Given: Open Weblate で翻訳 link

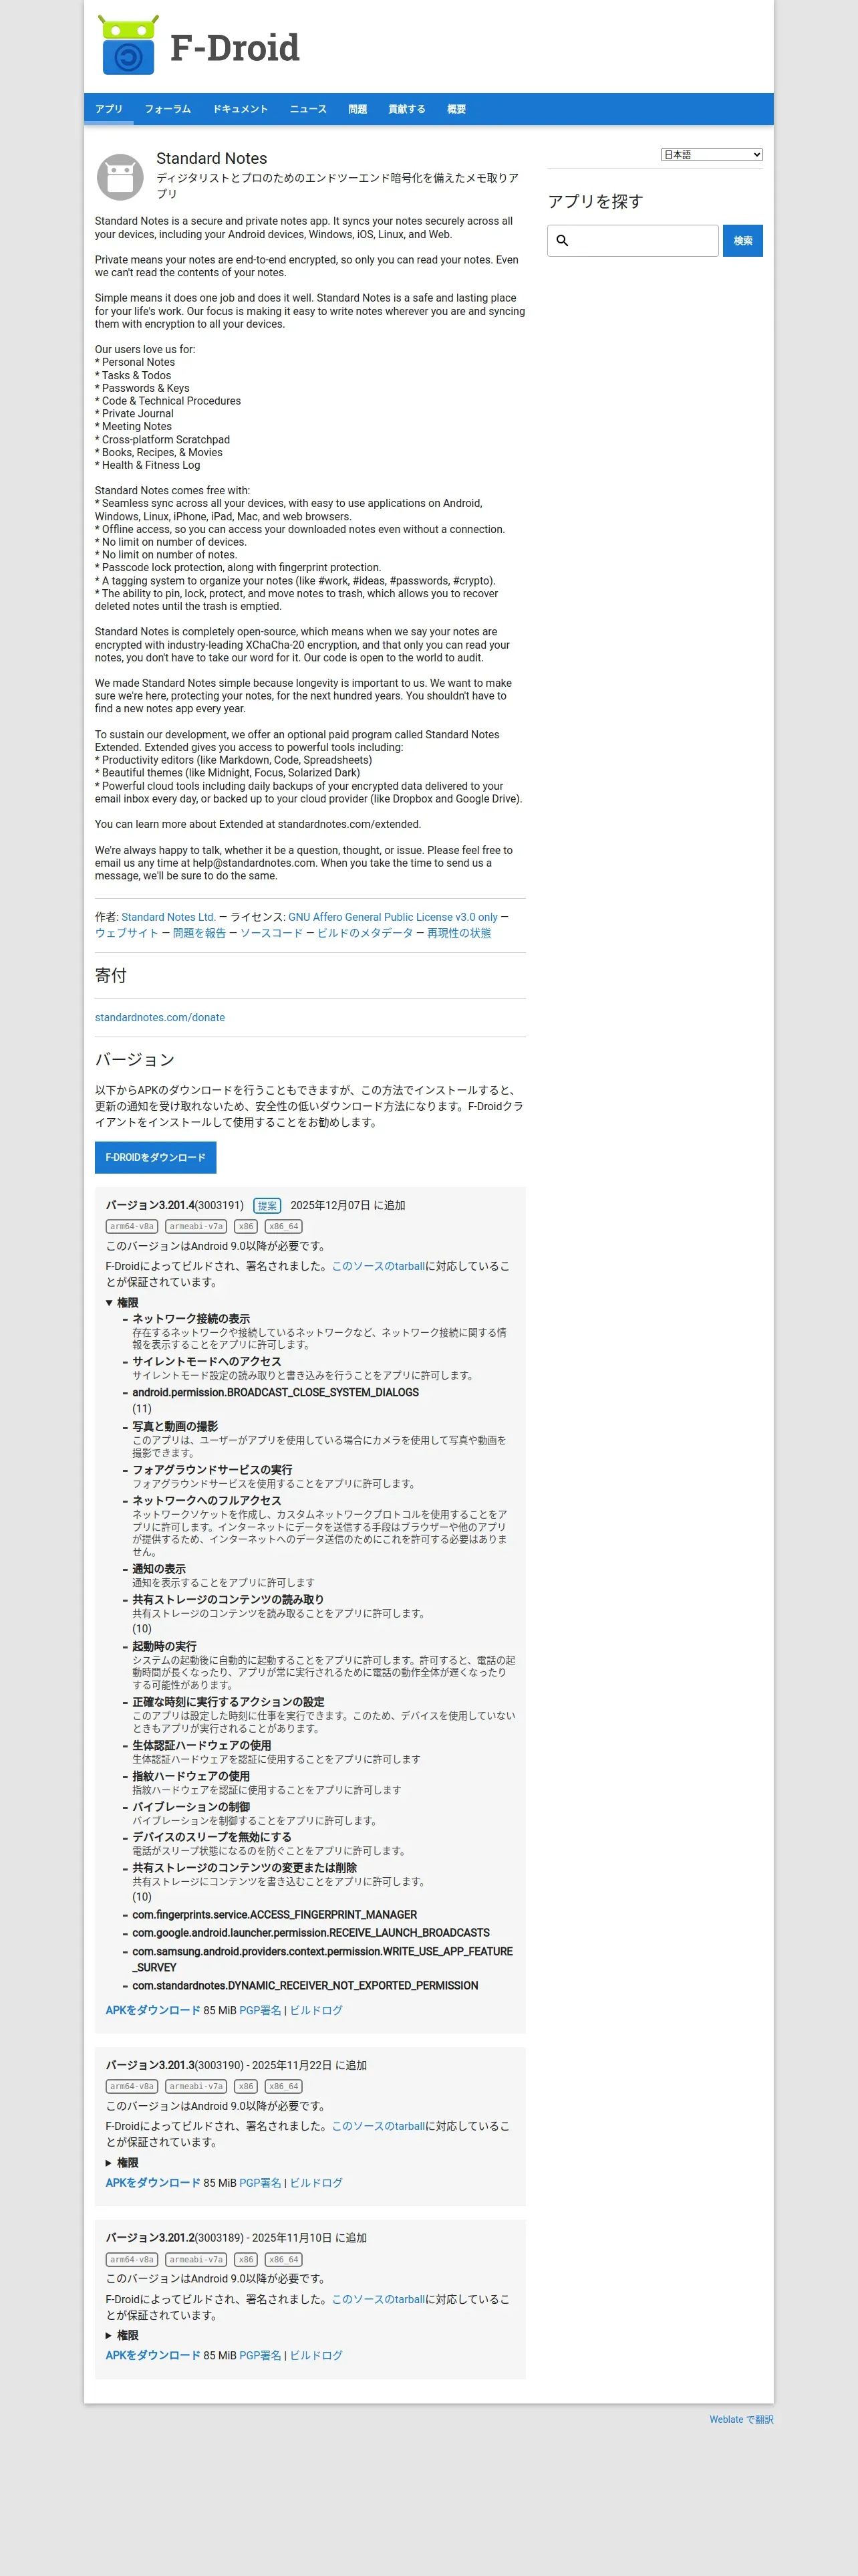Looking at the screenshot, I should [x=741, y=2420].
